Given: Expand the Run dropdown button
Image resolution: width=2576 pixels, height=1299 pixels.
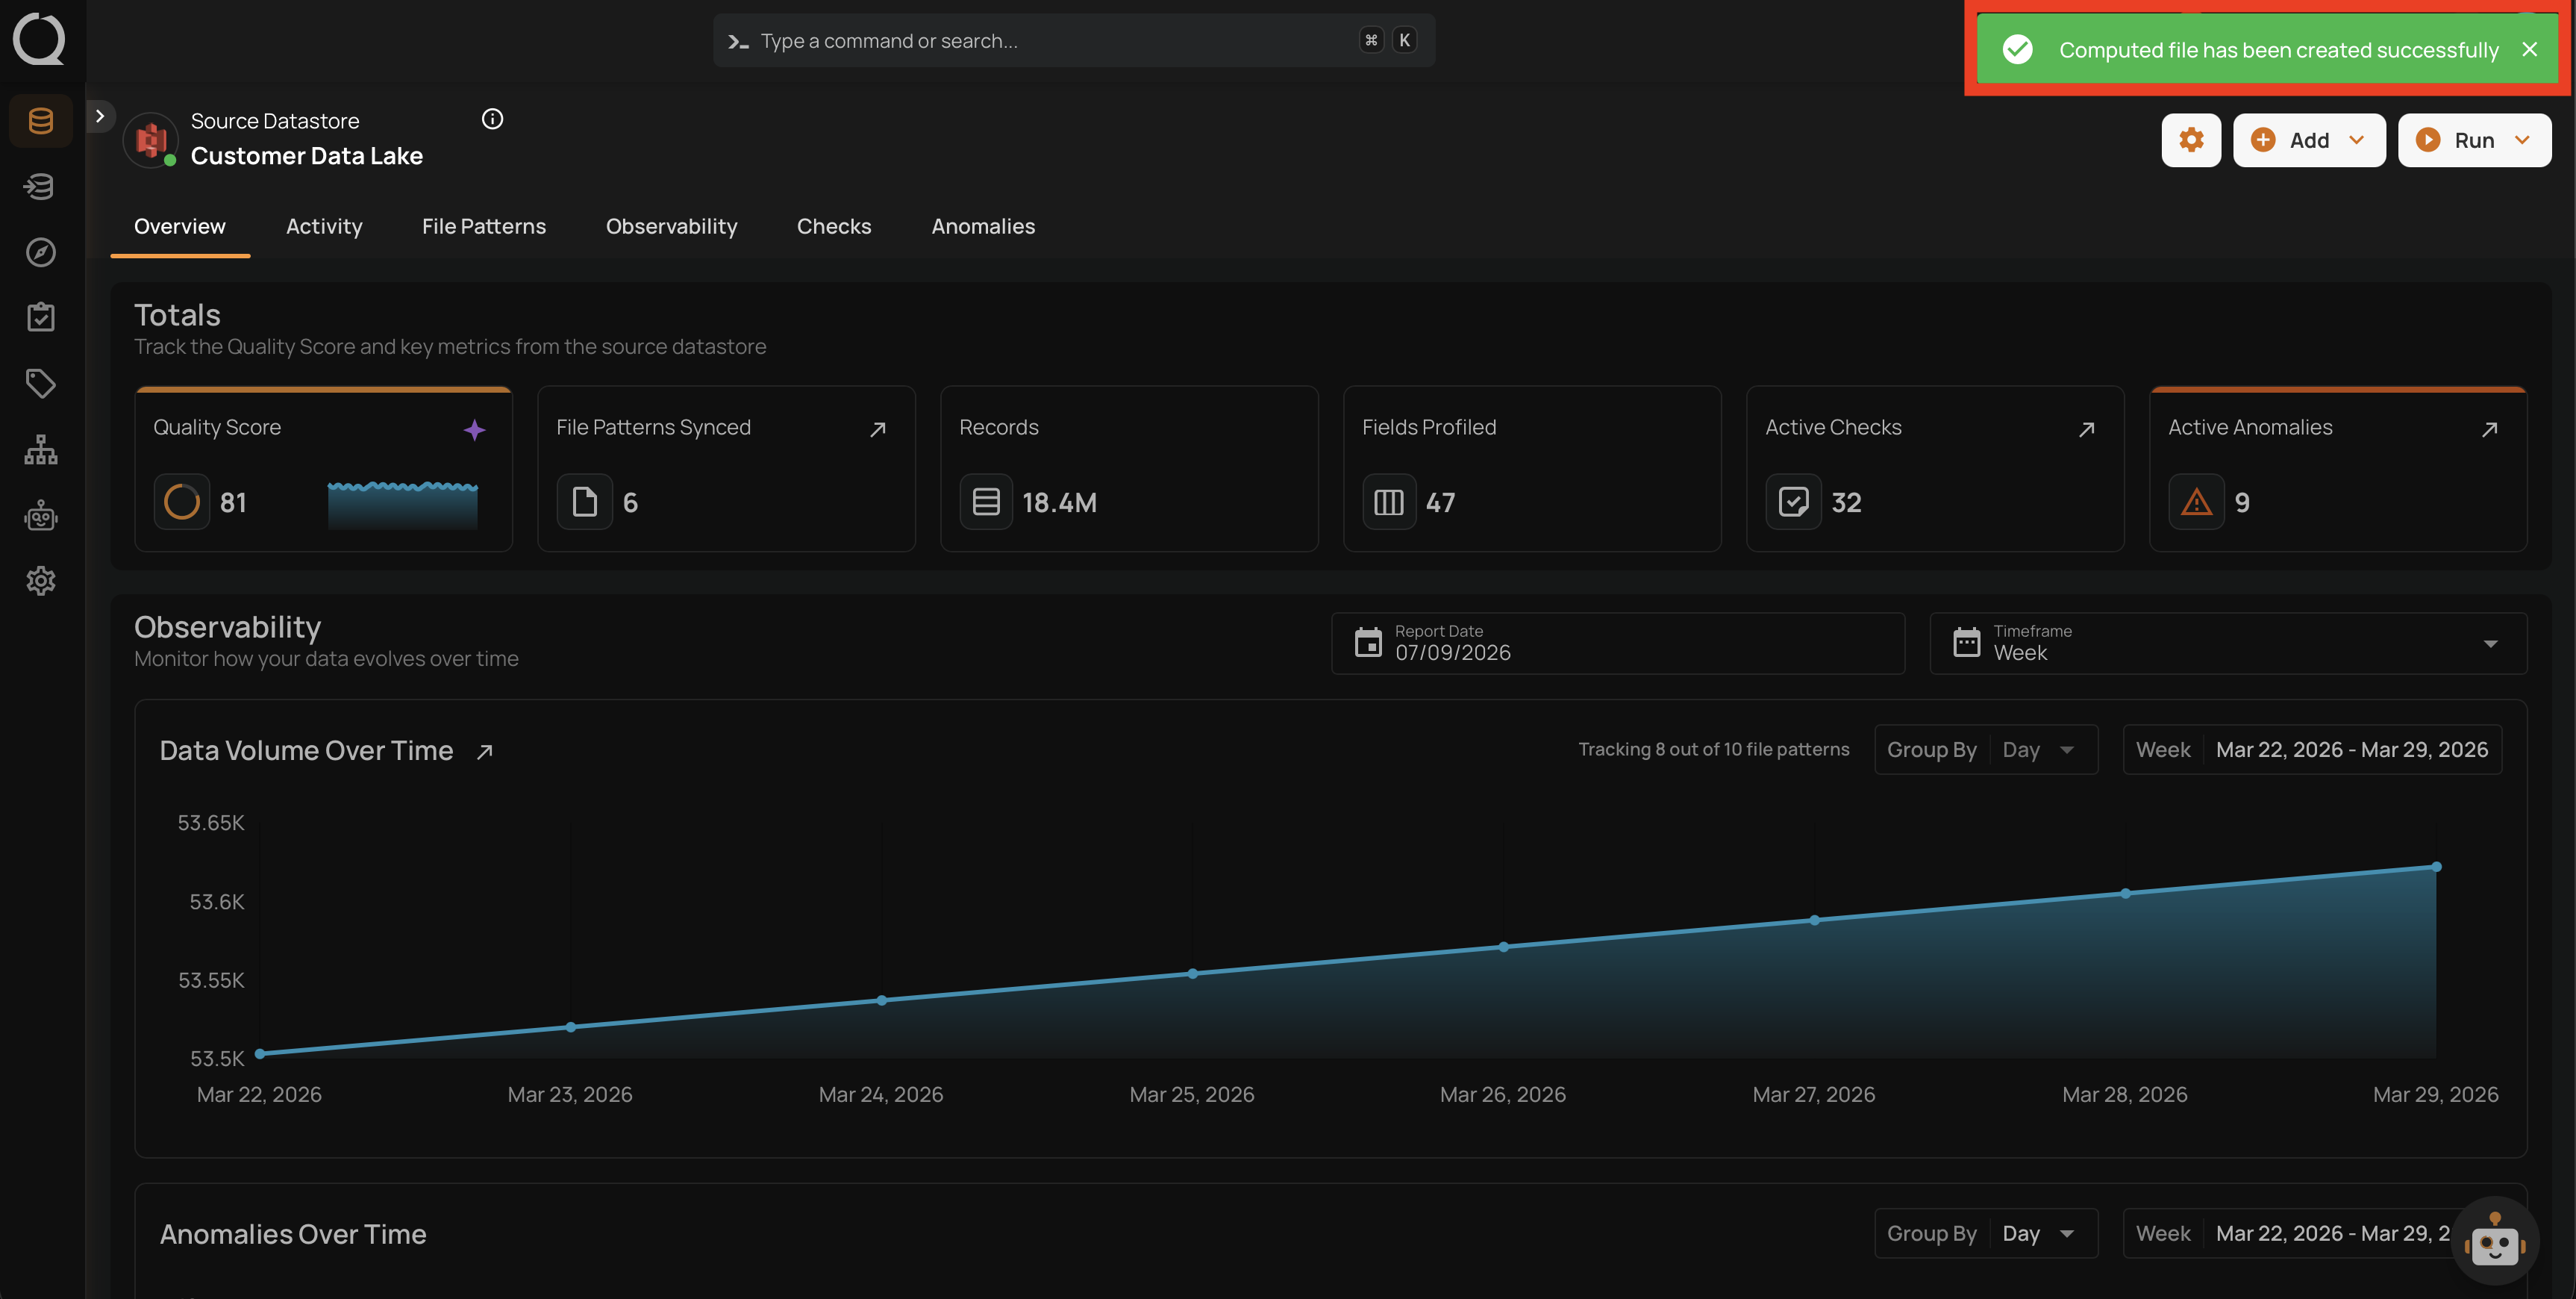Looking at the screenshot, I should point(2474,140).
